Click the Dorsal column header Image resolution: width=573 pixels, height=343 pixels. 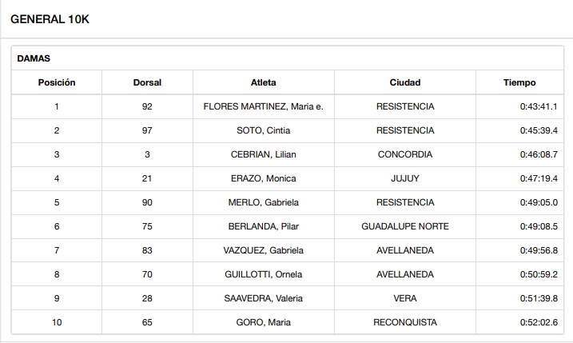[x=147, y=82]
